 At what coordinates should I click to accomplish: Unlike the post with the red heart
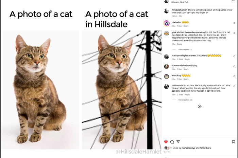[166, 142]
